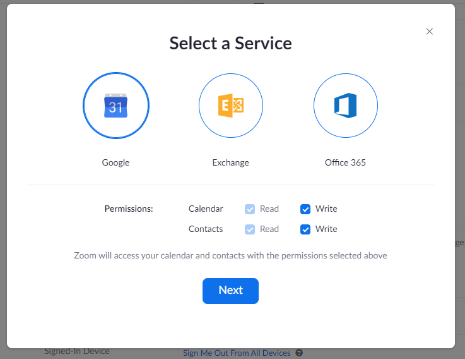The image size is (465, 359).
Task: Uncheck the Calendar Write permission
Action: point(305,209)
